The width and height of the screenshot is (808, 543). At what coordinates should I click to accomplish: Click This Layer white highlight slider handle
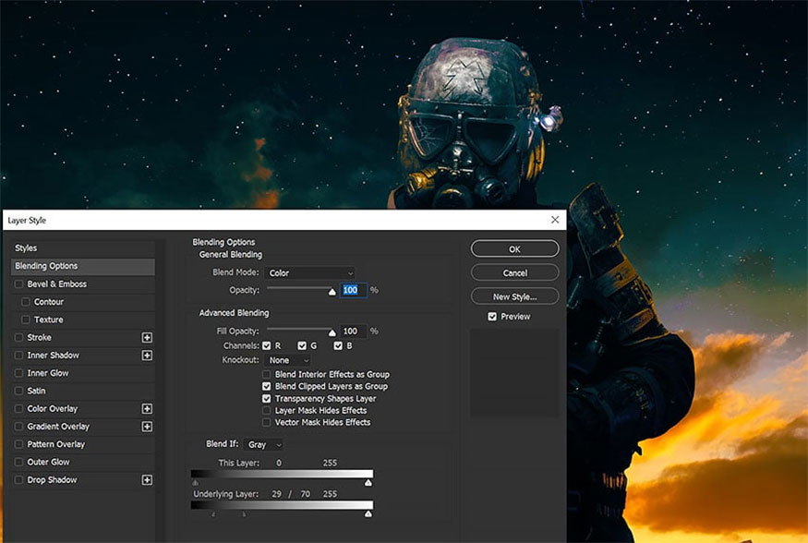point(368,483)
